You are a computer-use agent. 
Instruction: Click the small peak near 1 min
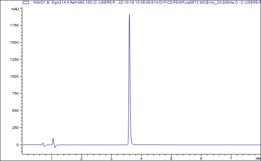(x=53, y=138)
